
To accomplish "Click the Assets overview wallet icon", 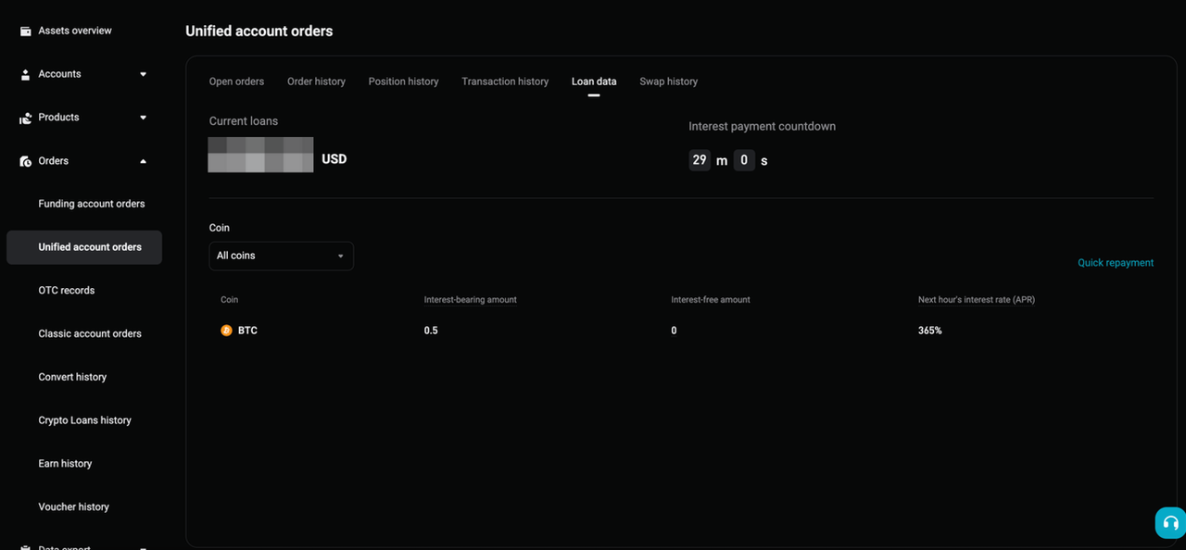I will tap(26, 31).
